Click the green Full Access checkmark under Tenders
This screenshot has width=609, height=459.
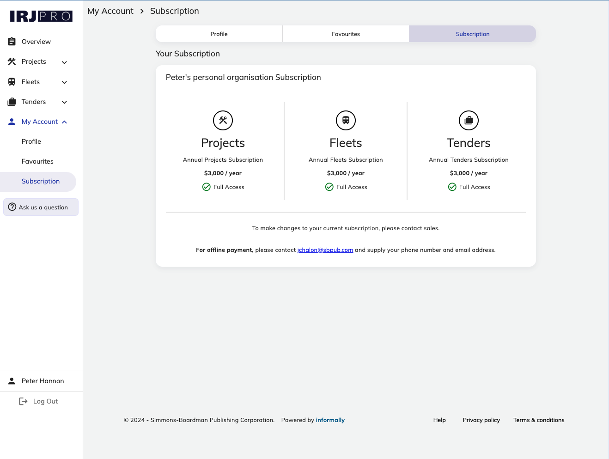click(x=452, y=187)
